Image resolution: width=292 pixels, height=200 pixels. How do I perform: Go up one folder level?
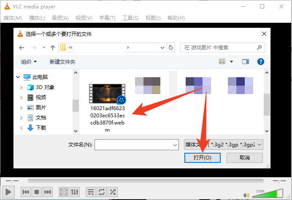point(53,47)
